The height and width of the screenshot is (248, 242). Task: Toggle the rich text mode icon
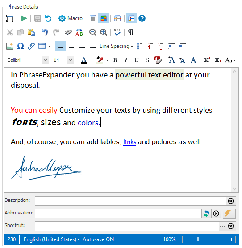(104, 18)
